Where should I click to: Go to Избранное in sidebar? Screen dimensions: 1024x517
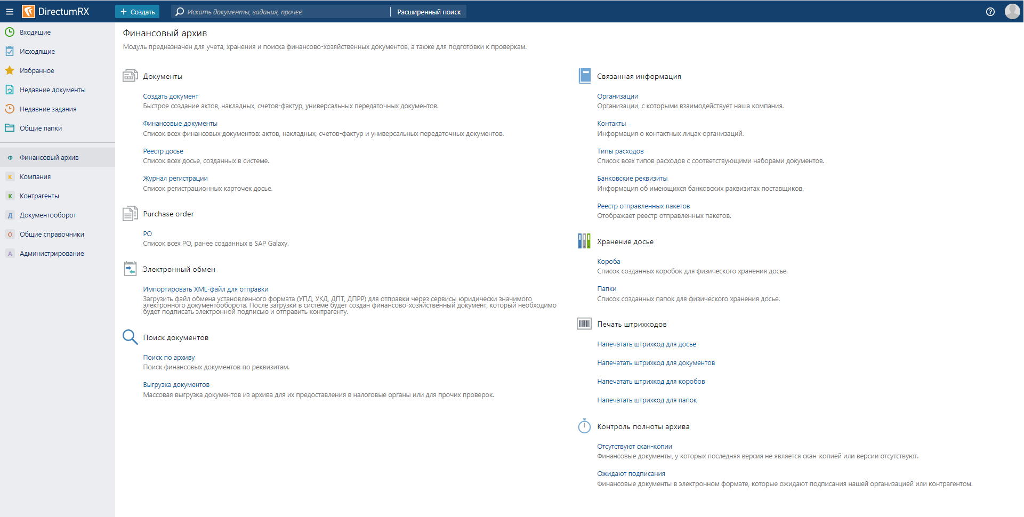coord(58,70)
